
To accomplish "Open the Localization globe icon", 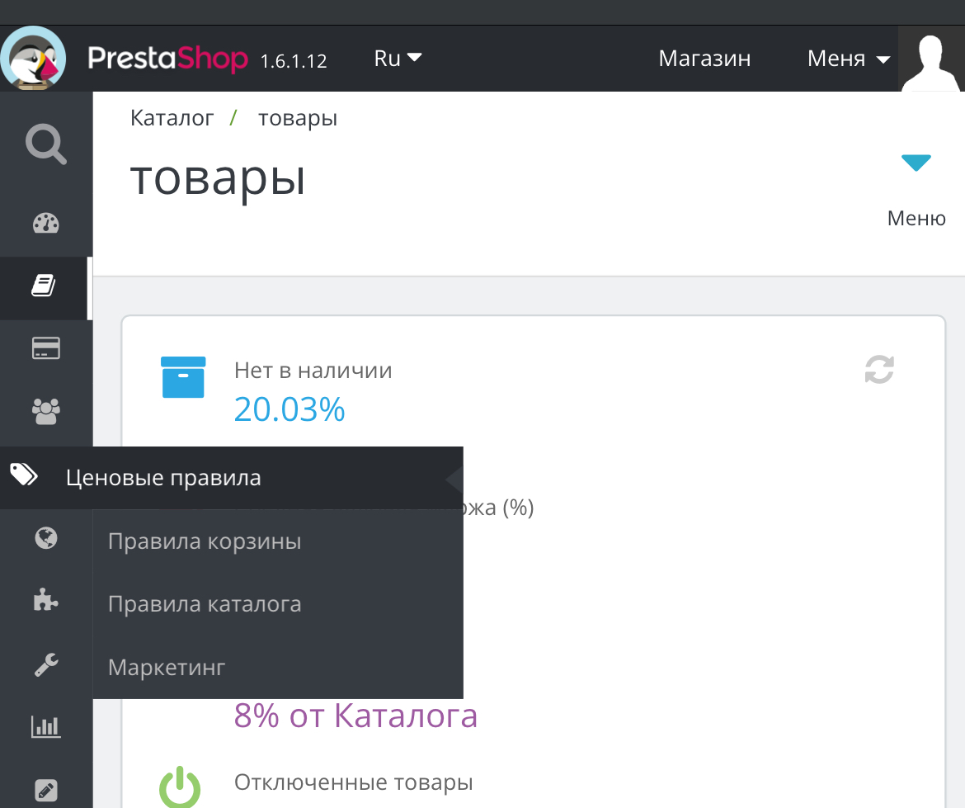I will [46, 539].
